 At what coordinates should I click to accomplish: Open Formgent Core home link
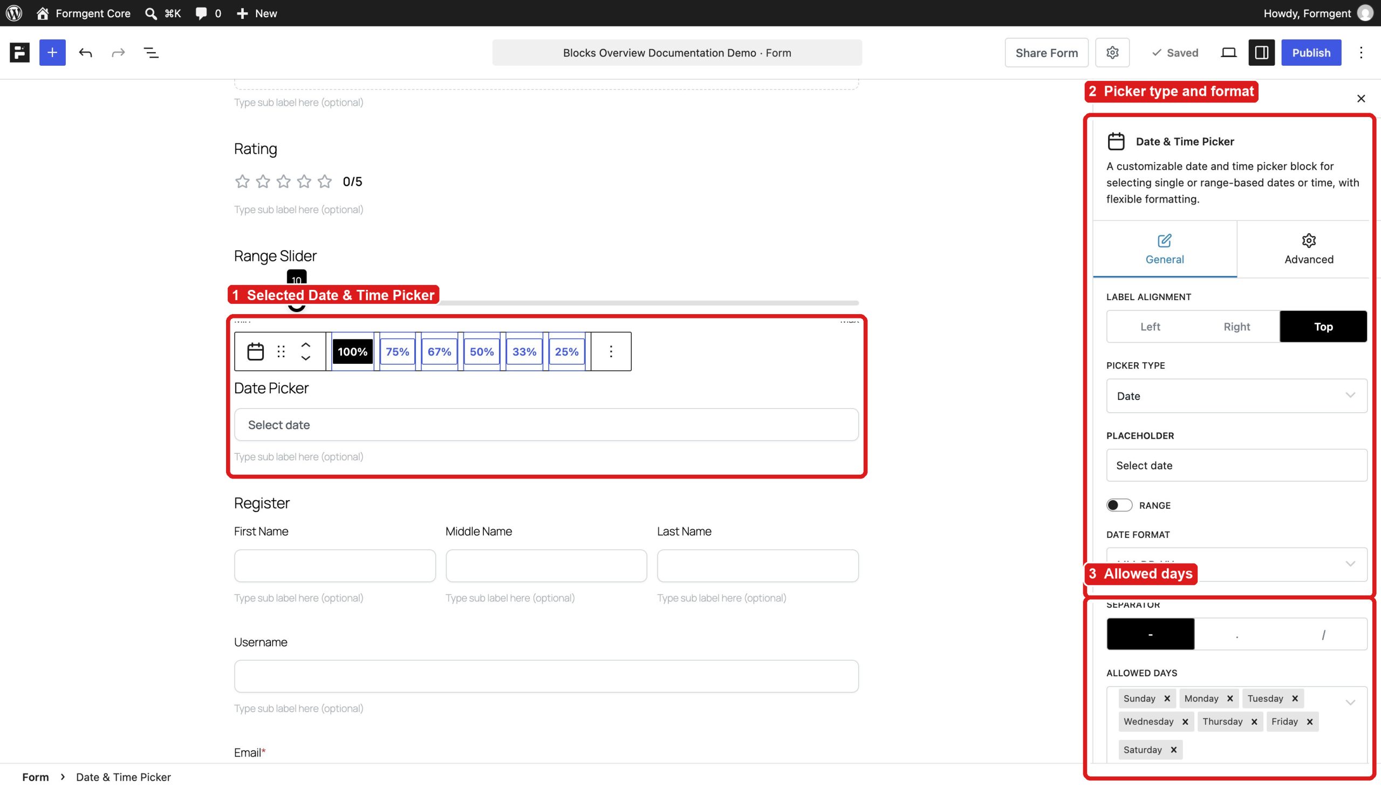click(84, 13)
